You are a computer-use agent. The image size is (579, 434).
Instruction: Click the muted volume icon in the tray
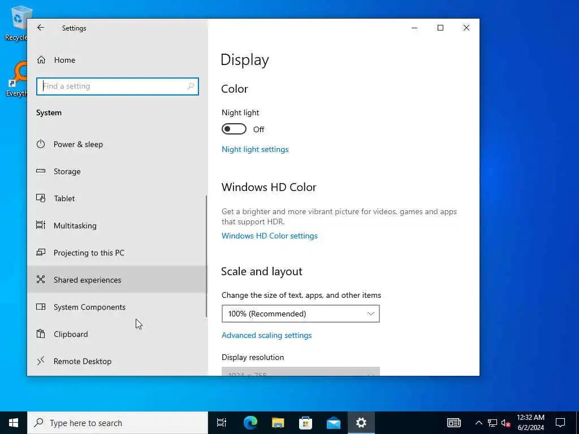[506, 423]
